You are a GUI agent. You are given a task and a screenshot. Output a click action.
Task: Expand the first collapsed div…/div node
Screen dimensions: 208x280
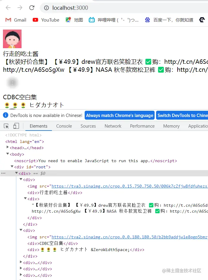pyautogui.click(x=21, y=262)
